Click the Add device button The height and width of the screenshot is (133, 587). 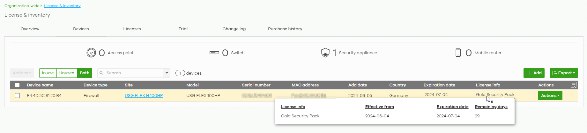tap(534, 73)
